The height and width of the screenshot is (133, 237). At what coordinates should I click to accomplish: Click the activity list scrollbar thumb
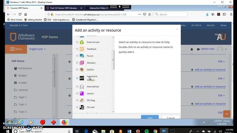point(113,60)
